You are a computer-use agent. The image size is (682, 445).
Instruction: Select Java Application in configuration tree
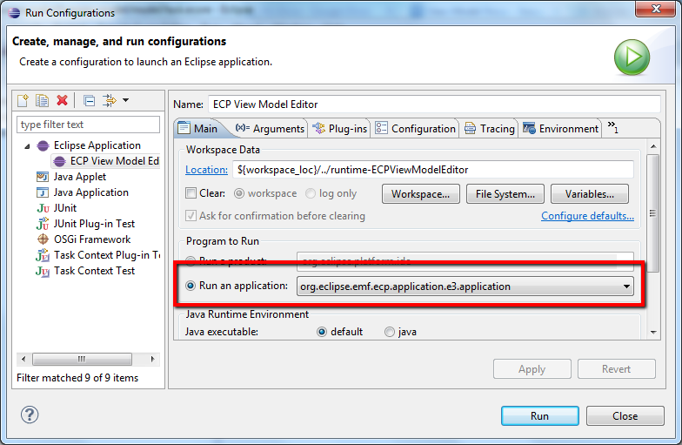click(90, 192)
